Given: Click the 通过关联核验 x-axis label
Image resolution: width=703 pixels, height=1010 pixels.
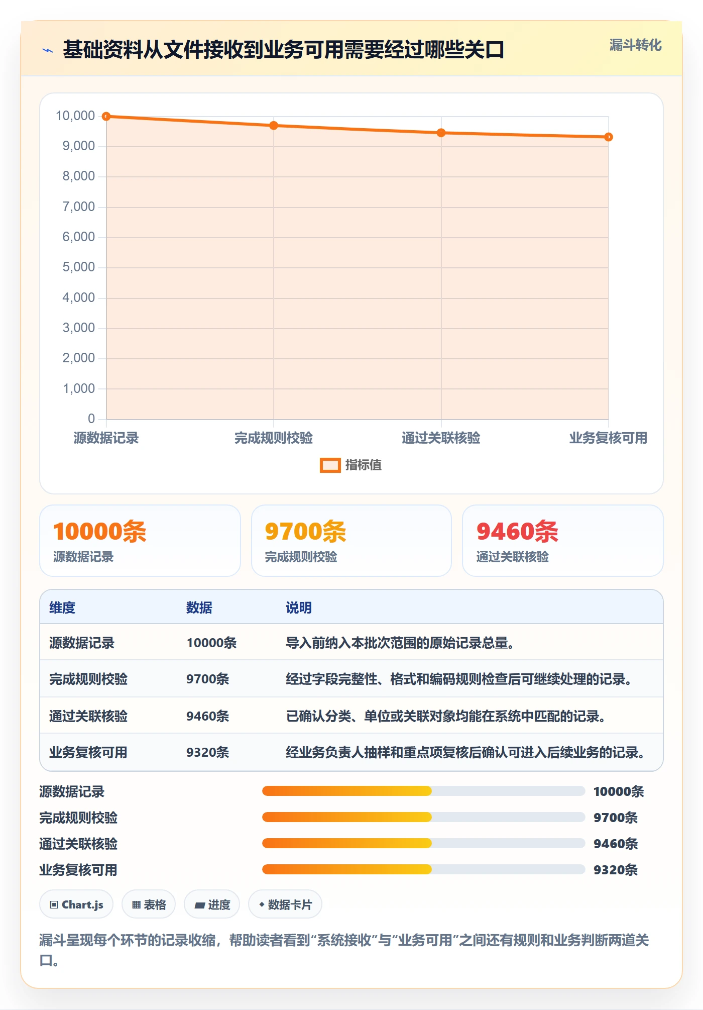Looking at the screenshot, I should pos(441,438).
